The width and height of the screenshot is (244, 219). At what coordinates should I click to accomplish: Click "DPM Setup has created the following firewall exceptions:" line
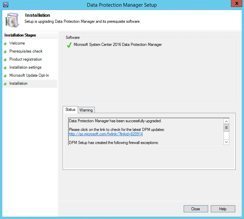click(x=114, y=143)
